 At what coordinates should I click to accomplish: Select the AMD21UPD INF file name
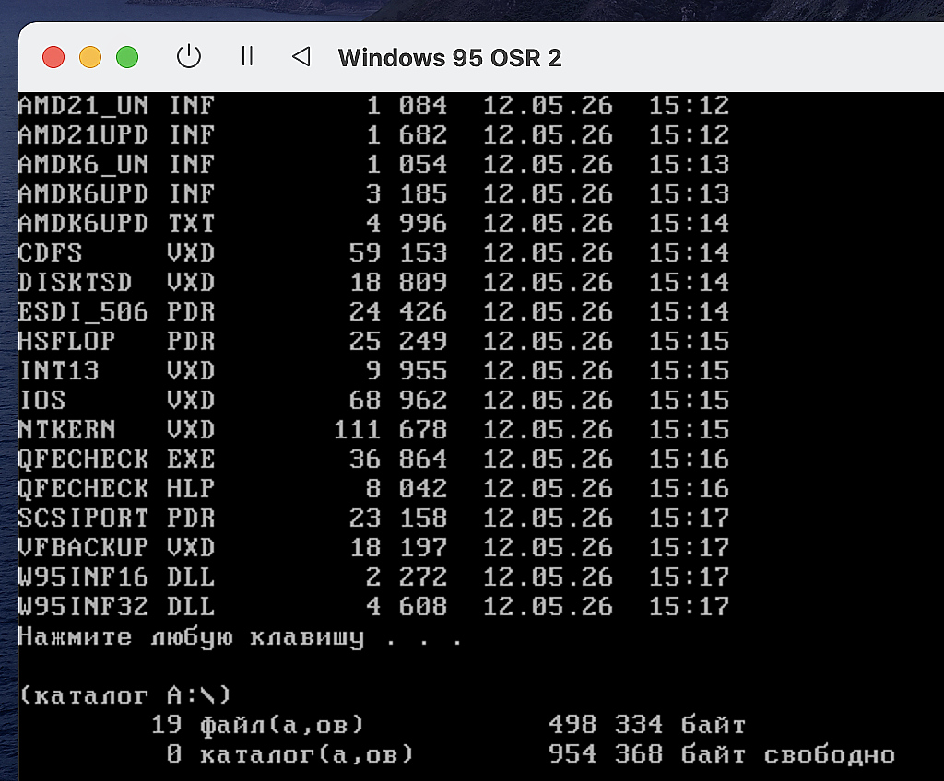116,134
